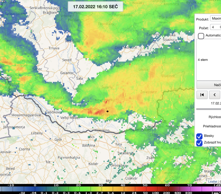Click the 17.02.2022 16:10 SEČ timestamp
Viewport: 221px width, 194px height.
tap(95, 7)
